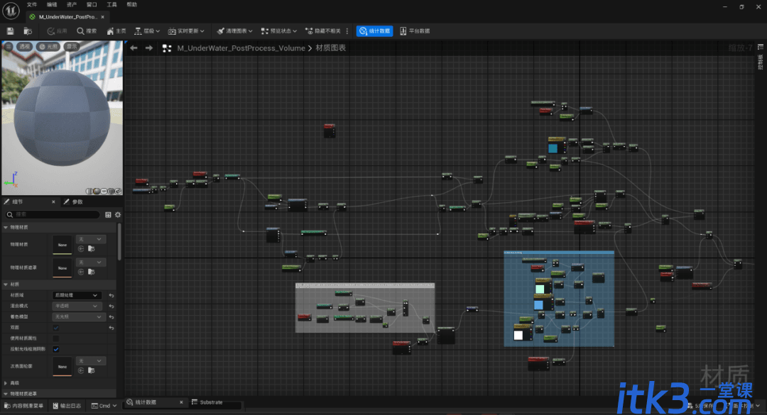767x415 pixels.
Task: Open the 清理图表 (Clean Graph) dropdown
Action: [235, 31]
